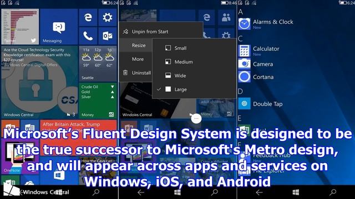Open the More option in context menu
Viewport: 355px width, 199px height.
[x=135, y=59]
